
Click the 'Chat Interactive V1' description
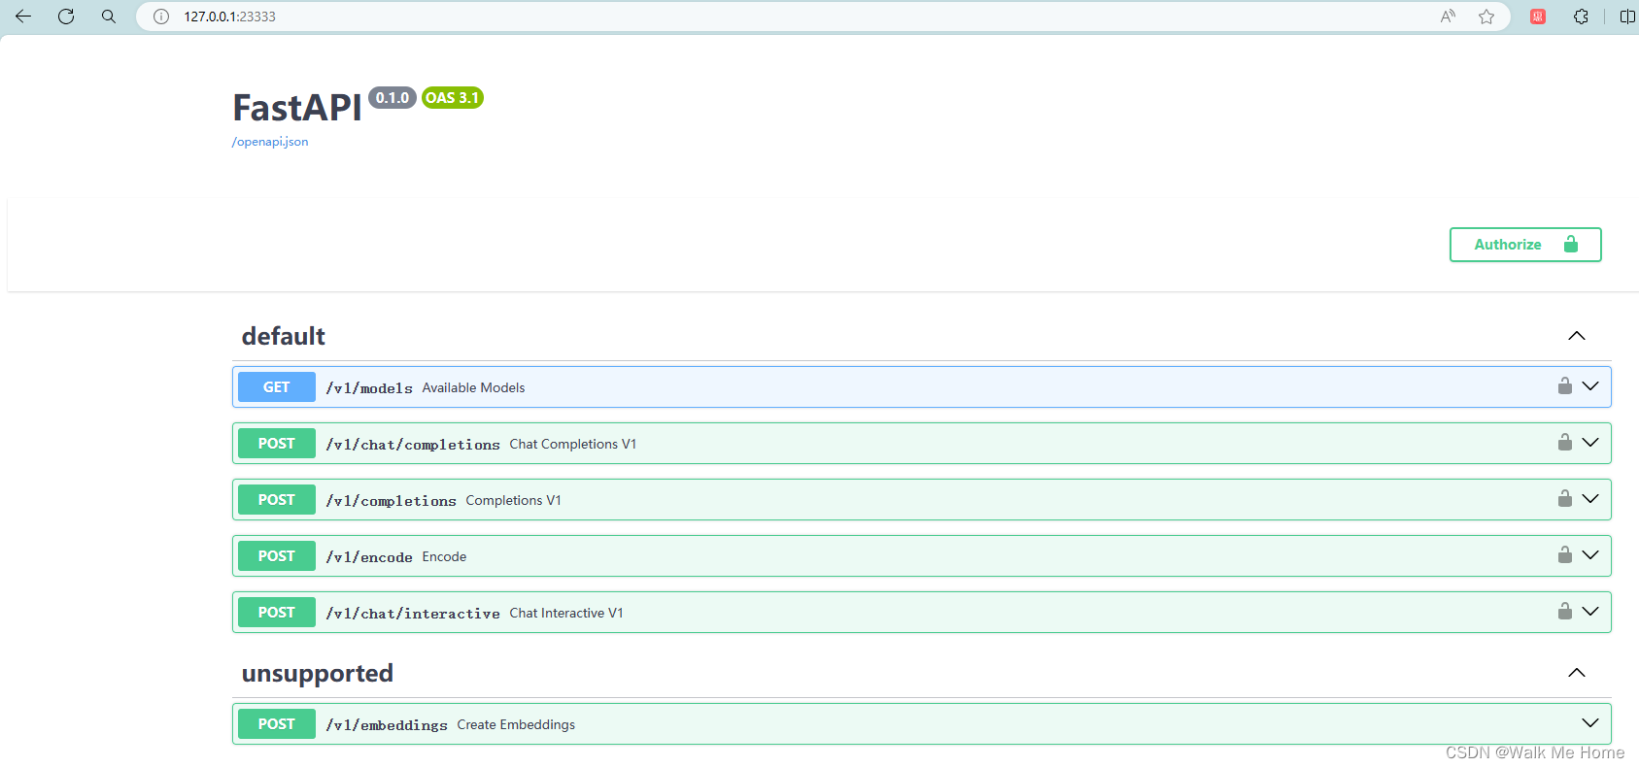pos(566,613)
